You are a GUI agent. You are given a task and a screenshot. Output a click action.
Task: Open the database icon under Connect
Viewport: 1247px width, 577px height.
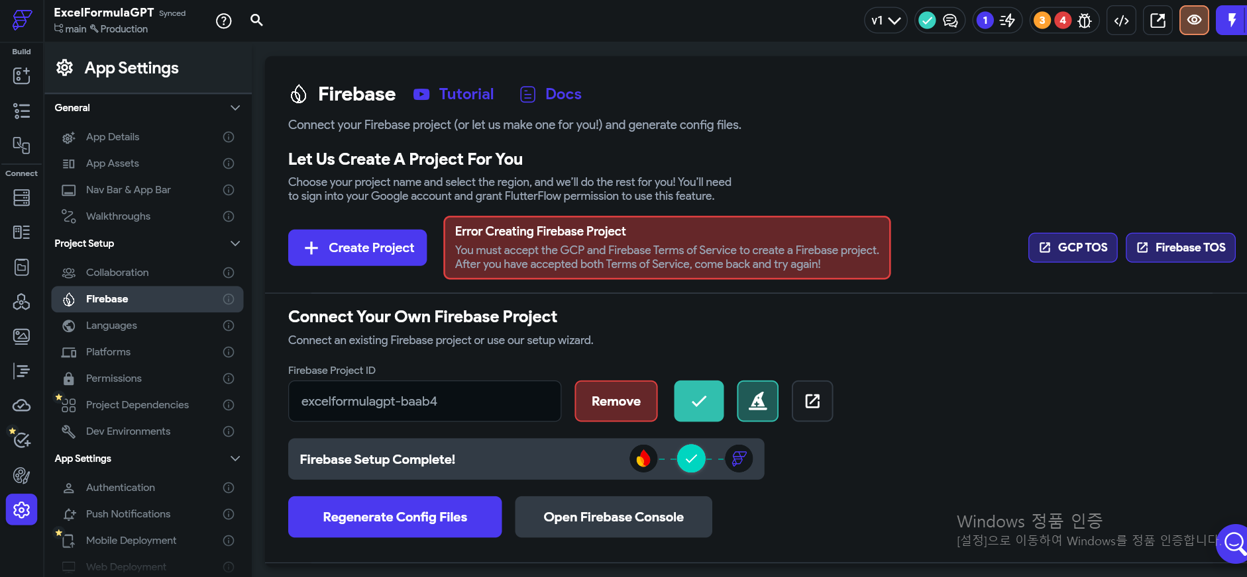21,197
